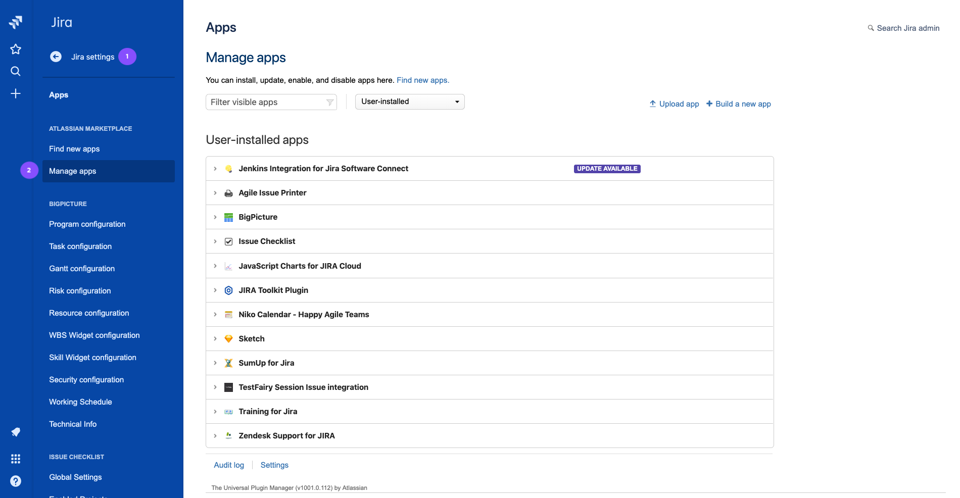Click the Upload app link
The image size is (960, 498).
pyautogui.click(x=674, y=104)
